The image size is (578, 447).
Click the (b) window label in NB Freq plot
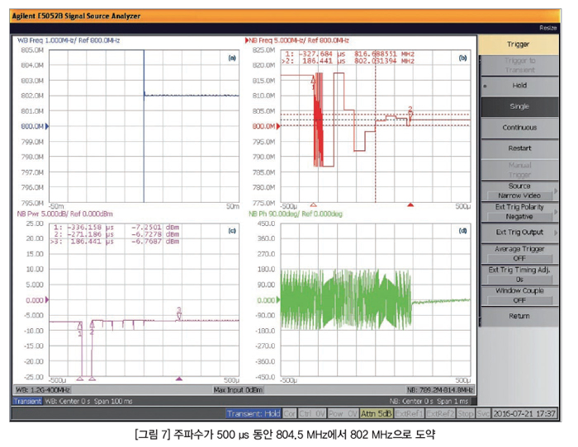click(463, 59)
